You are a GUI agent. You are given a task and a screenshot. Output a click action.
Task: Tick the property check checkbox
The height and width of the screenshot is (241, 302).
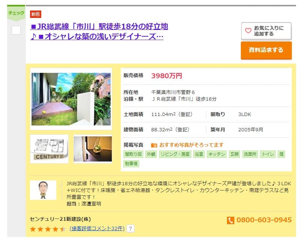(16, 30)
